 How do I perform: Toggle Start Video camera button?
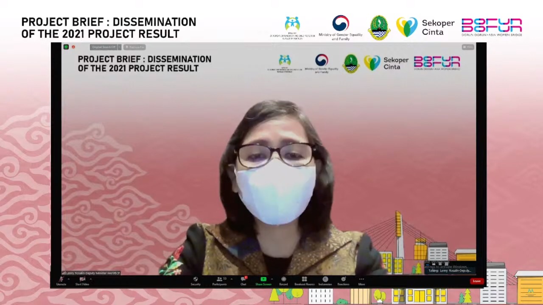[82, 280]
